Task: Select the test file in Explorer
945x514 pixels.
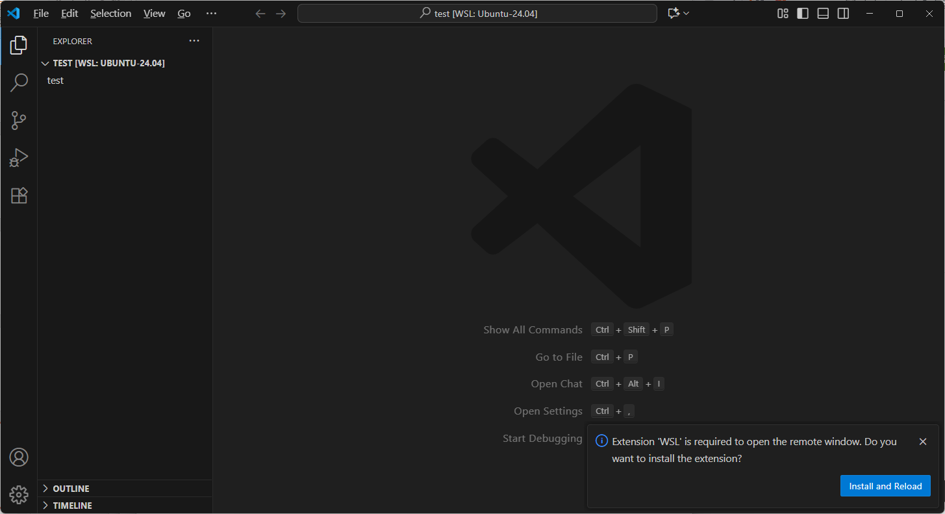Action: [125, 81]
